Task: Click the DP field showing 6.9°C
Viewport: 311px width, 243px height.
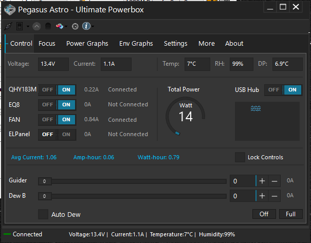Action: pyautogui.click(x=287, y=64)
